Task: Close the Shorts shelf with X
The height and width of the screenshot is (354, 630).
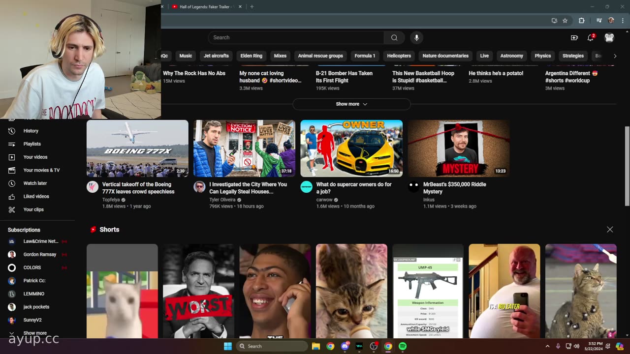Action: (x=610, y=230)
